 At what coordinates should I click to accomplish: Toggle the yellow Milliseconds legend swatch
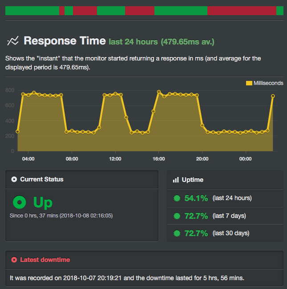point(249,83)
